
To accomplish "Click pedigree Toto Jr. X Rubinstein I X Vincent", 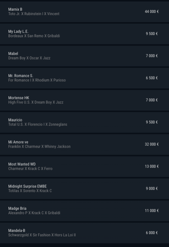I will pyautogui.click(x=34, y=14).
